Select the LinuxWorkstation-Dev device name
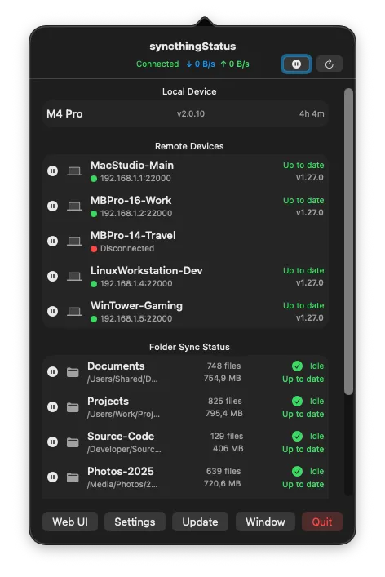Viewport: 385px width, 577px height. 147,271
